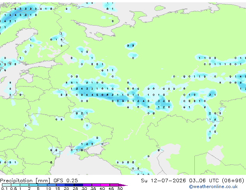
Task: Click the legend label "10"
Action: [49, 188]
